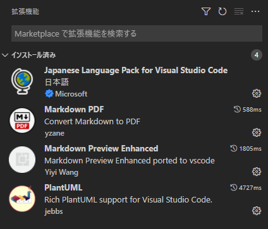
Task: Click the 1805ms activation time
Action: tap(250, 149)
